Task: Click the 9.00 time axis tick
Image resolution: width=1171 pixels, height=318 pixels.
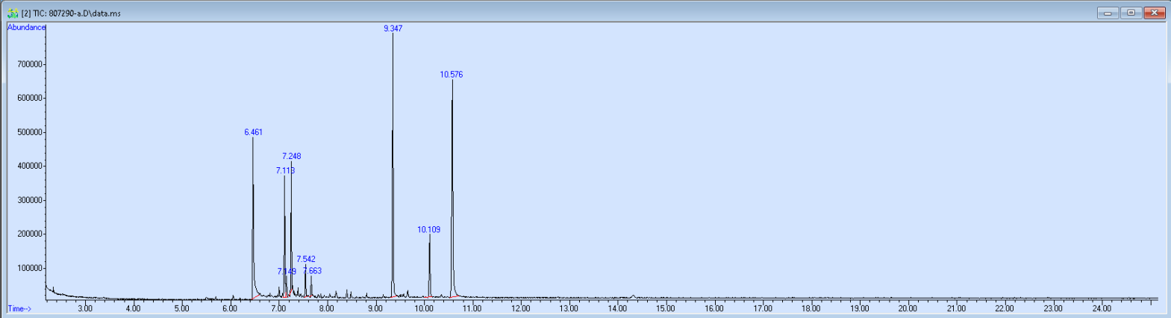Action: (375, 308)
